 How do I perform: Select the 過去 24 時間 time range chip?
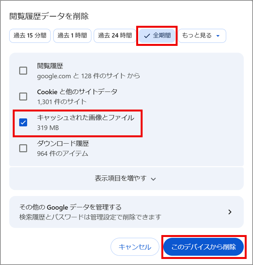[115, 36]
